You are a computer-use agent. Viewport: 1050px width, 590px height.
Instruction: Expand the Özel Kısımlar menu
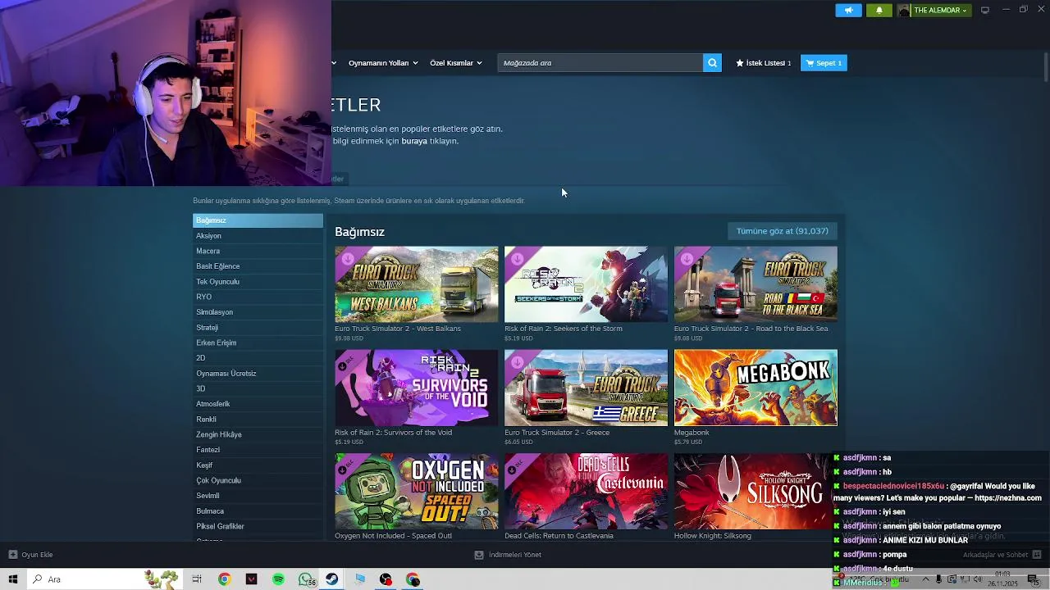[x=456, y=63]
